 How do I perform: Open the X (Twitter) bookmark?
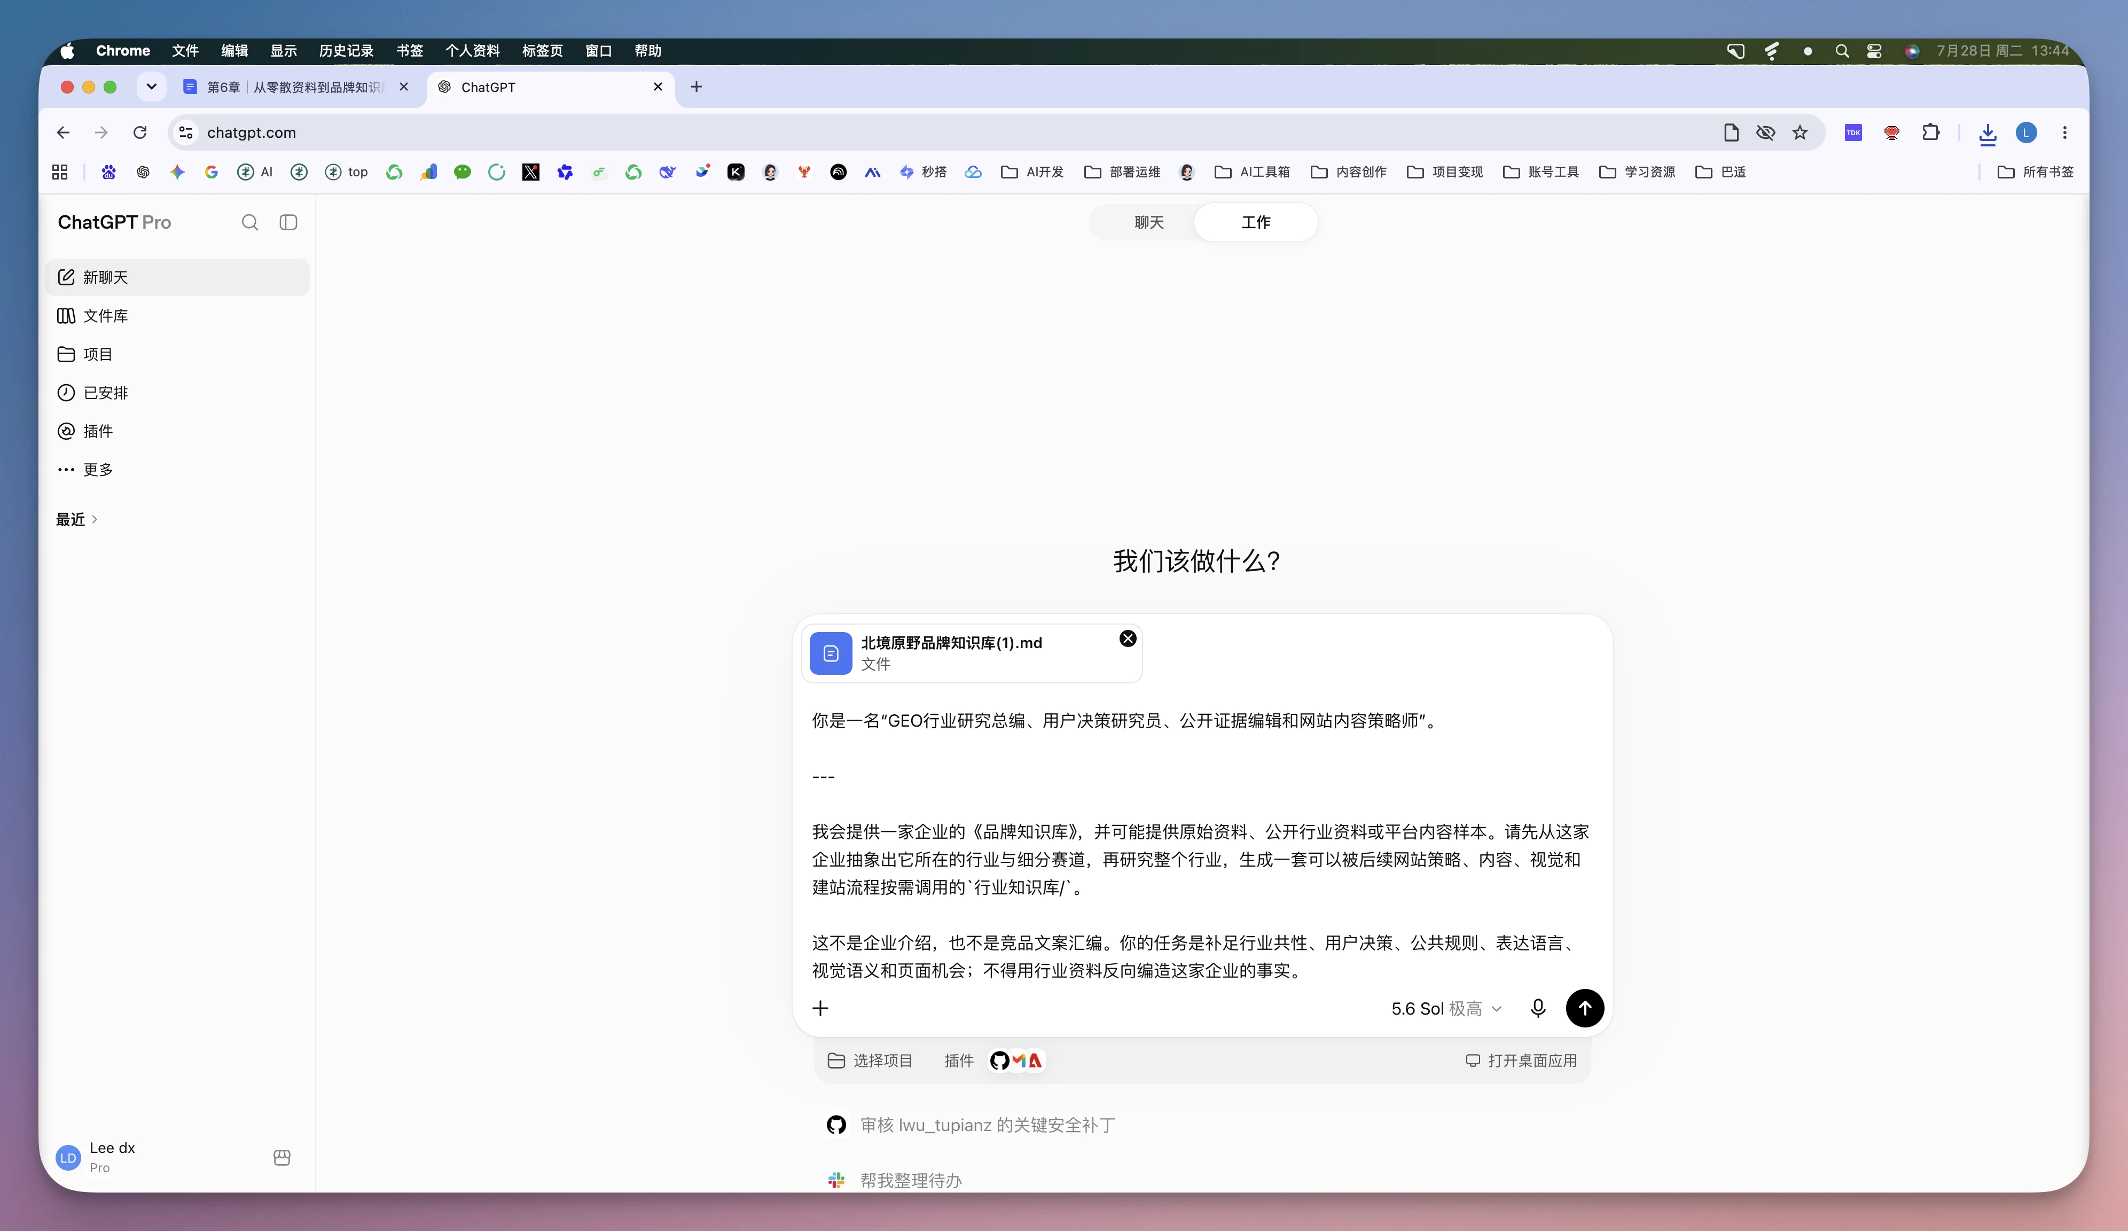[x=530, y=173]
